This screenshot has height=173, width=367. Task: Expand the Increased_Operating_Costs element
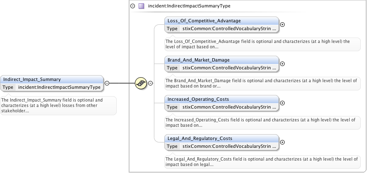(x=283, y=103)
